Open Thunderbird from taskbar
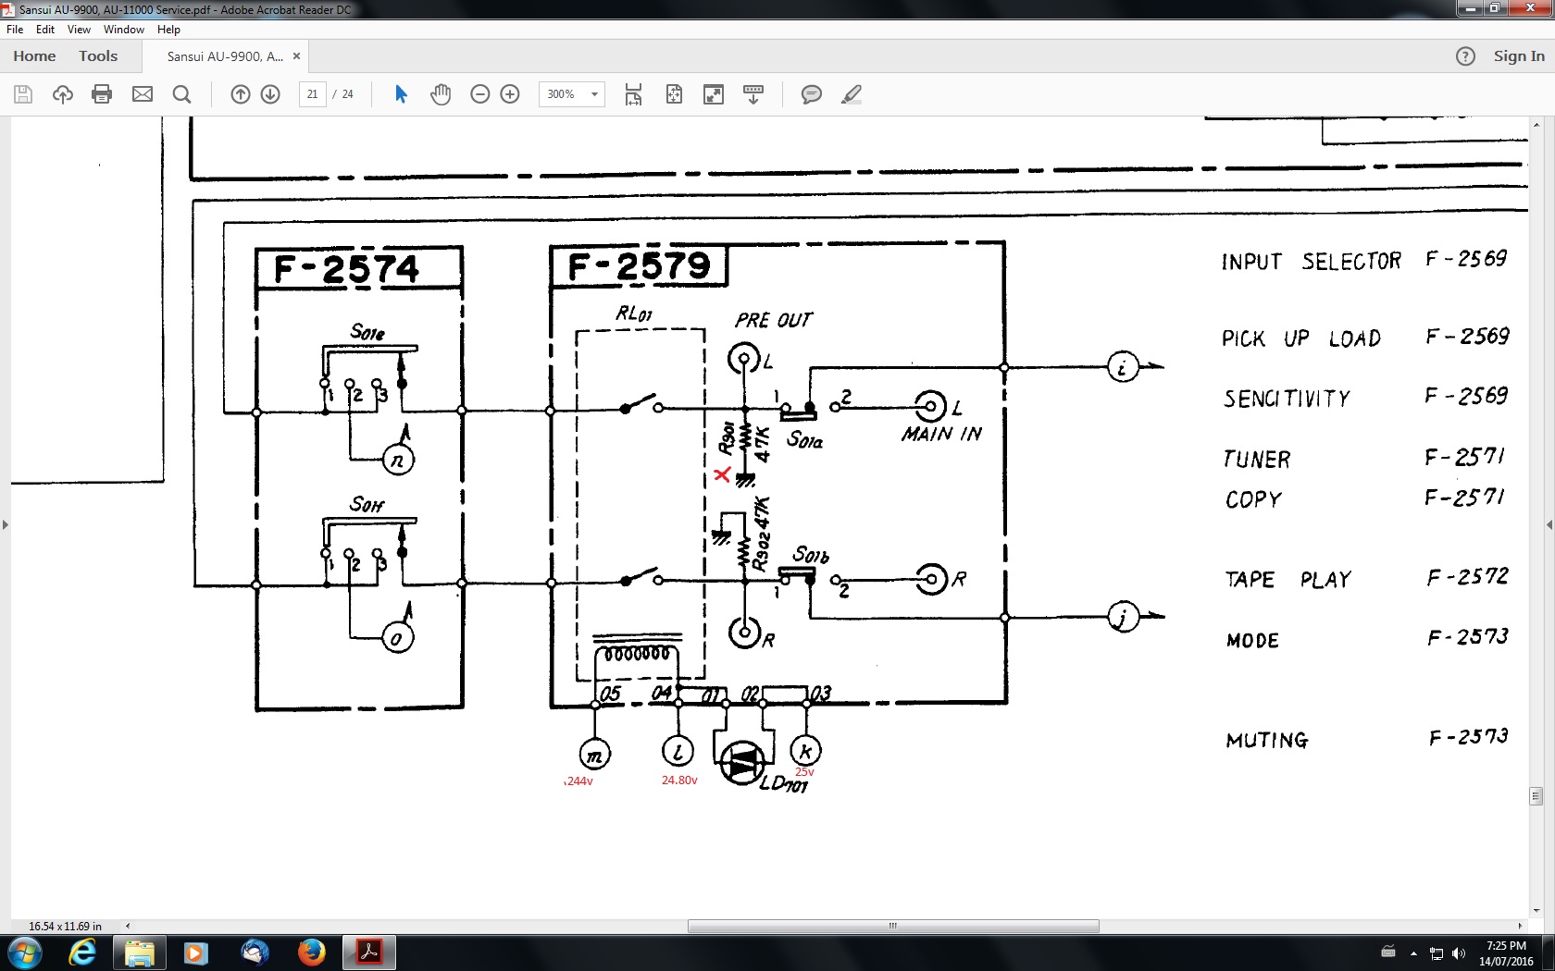Screen dimensions: 1555x971 [x=254, y=953]
